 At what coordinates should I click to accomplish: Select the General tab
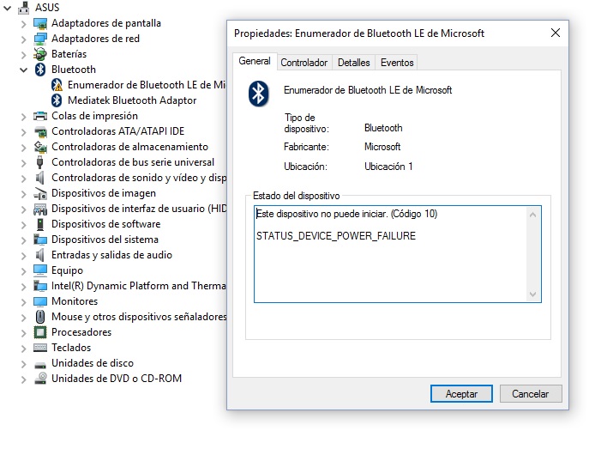coord(255,61)
